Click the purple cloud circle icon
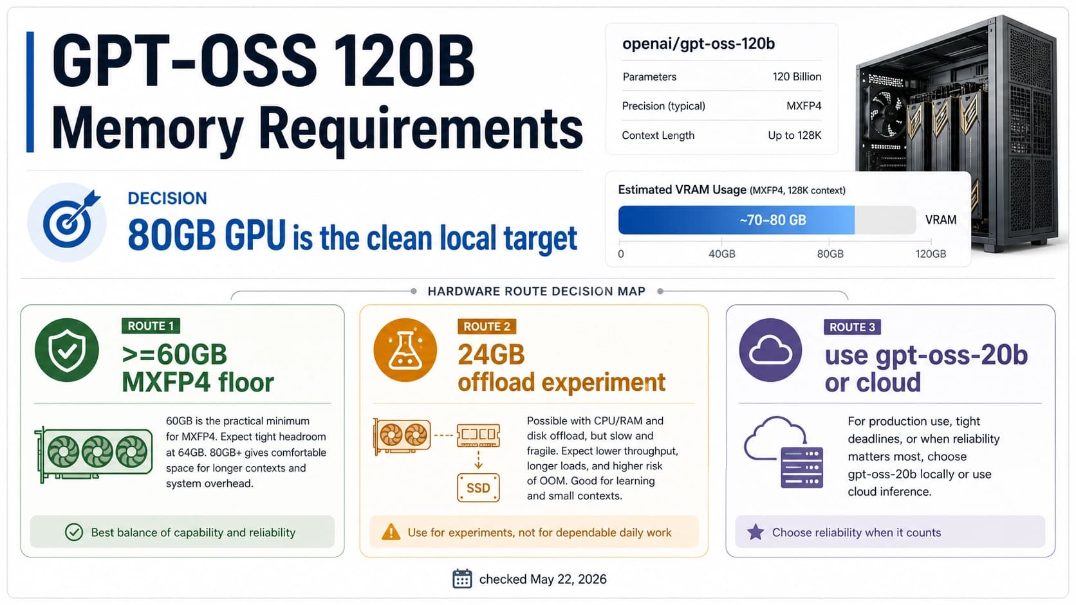1076x605 pixels. [771, 350]
